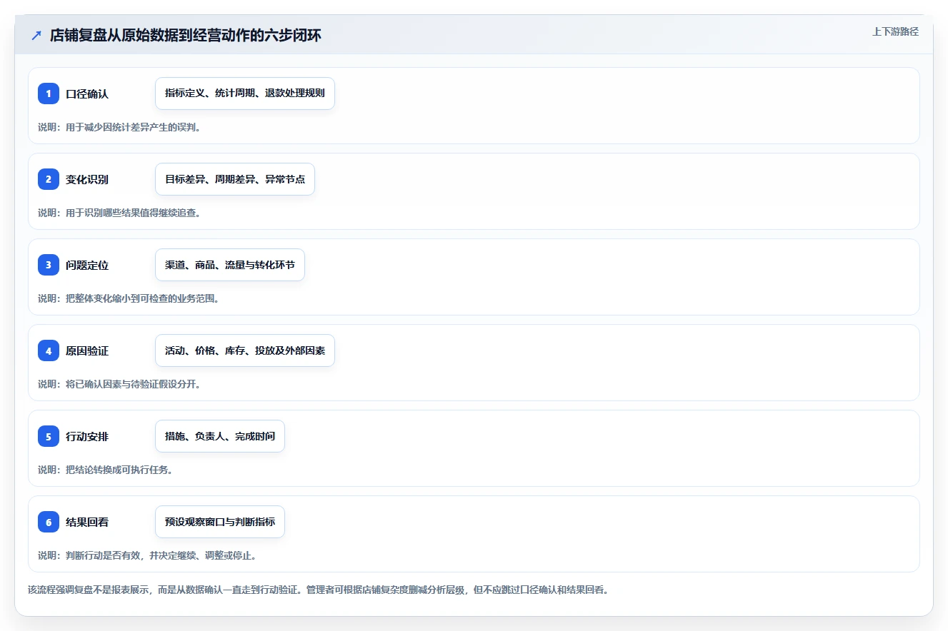Click the note 把结论转换成可执行任务
This screenshot has height=631, width=948.
(106, 470)
